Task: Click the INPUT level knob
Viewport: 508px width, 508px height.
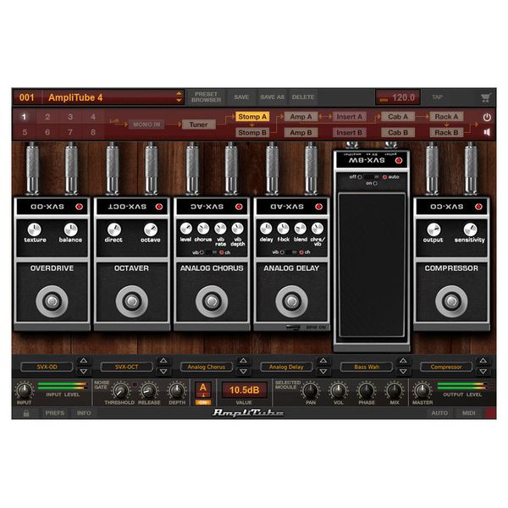Action: point(25,390)
